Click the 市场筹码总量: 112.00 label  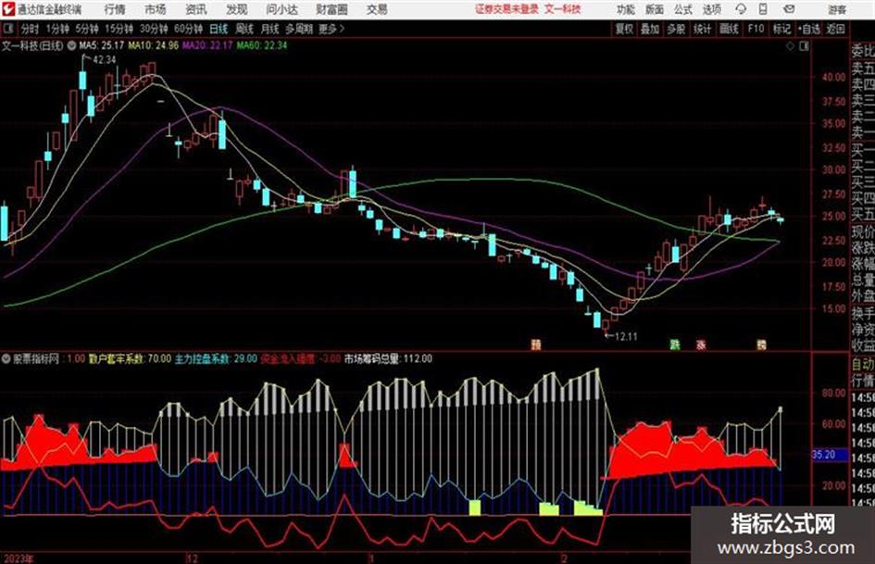pyautogui.click(x=388, y=358)
